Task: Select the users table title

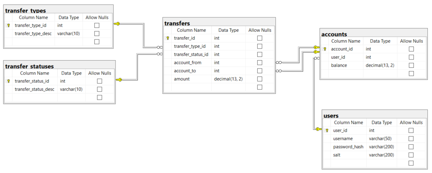Action: tap(331, 115)
